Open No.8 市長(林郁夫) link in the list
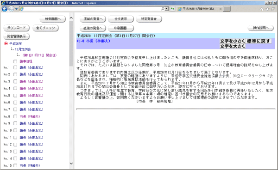 (x=30, y=116)
